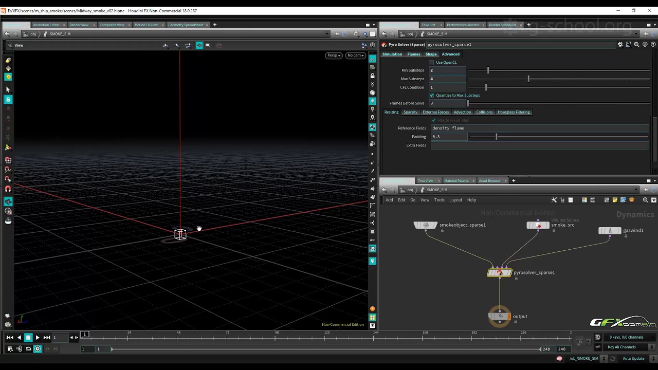Switch to the Collisions sub-tab
The height and width of the screenshot is (370, 658).
pyautogui.click(x=484, y=112)
